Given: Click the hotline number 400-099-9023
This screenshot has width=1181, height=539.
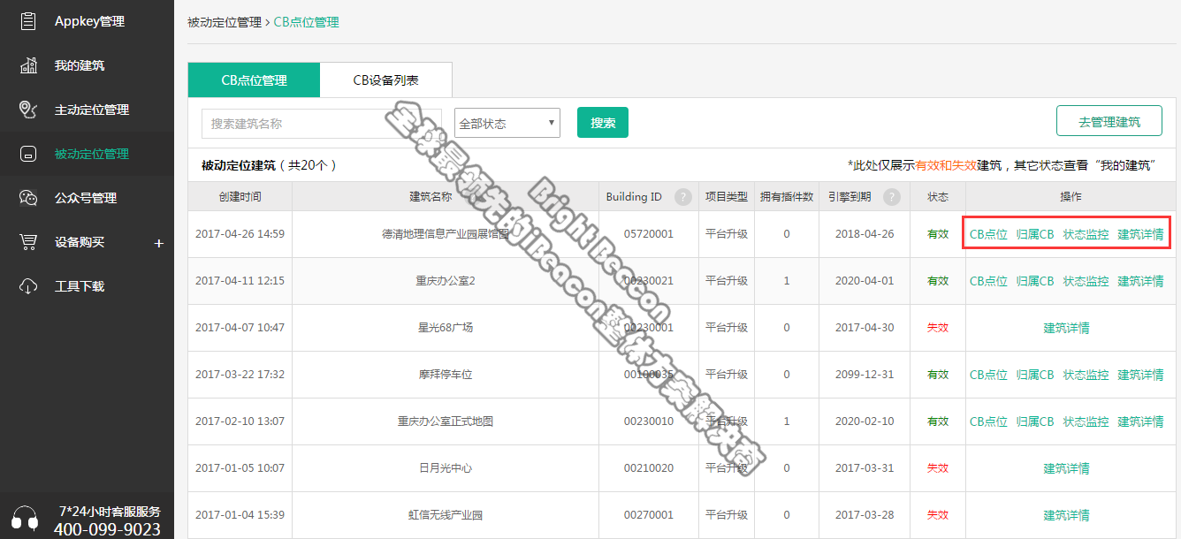Looking at the screenshot, I should click(107, 529).
